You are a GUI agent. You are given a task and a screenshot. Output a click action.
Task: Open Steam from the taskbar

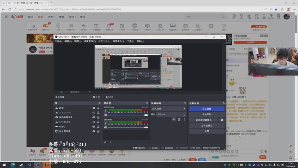click(x=21, y=165)
